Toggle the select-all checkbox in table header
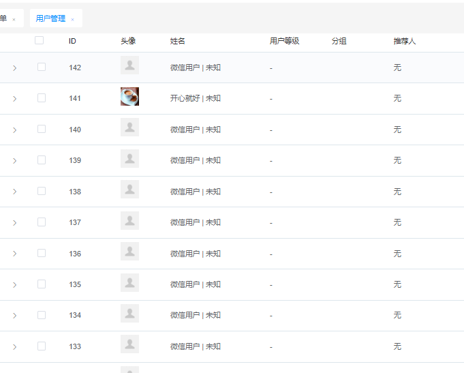Image resolution: width=464 pixels, height=373 pixels. [40, 41]
